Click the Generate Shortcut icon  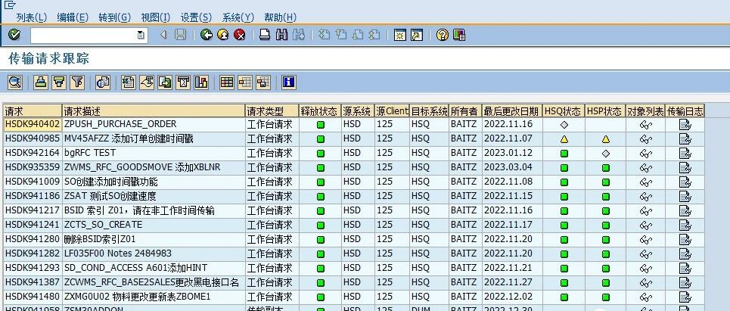click(x=417, y=35)
